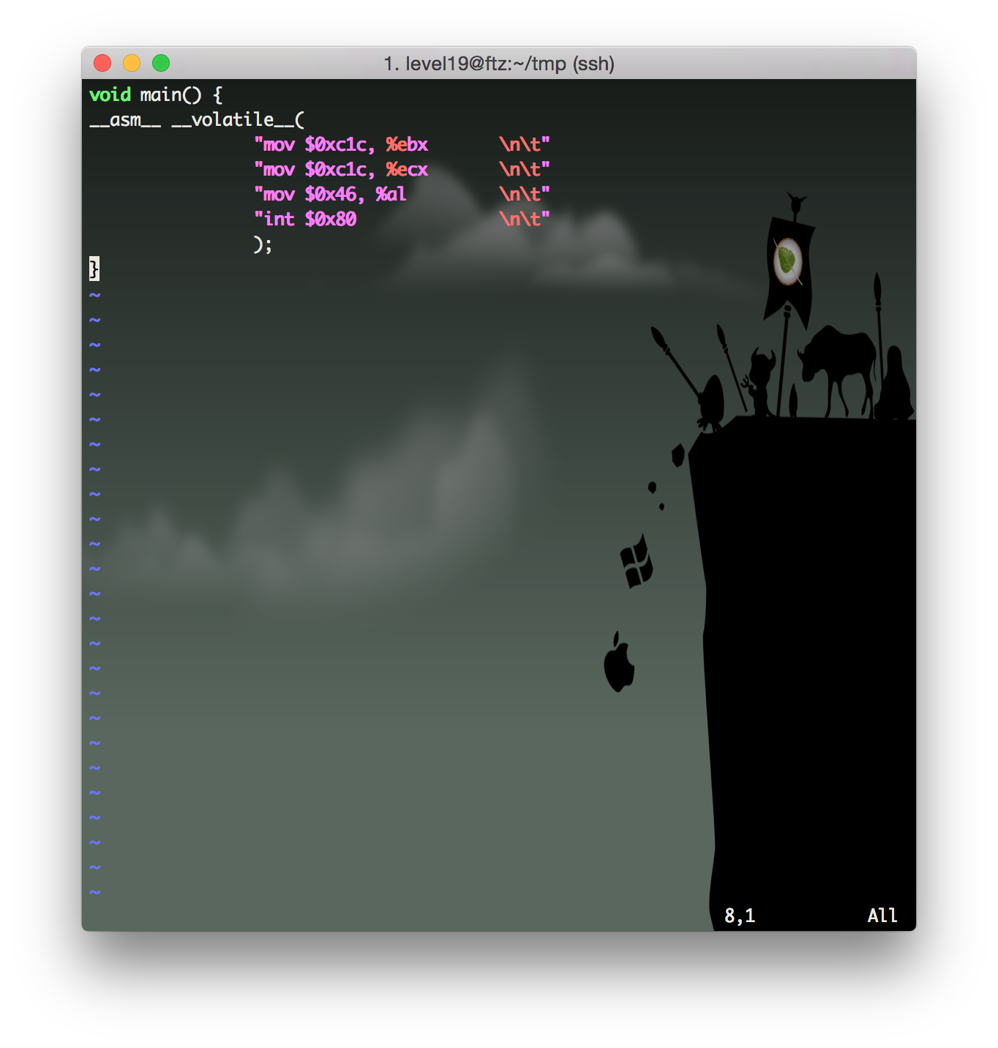Click the red close window button
Image resolution: width=998 pixels, height=1048 pixels.
pos(102,64)
